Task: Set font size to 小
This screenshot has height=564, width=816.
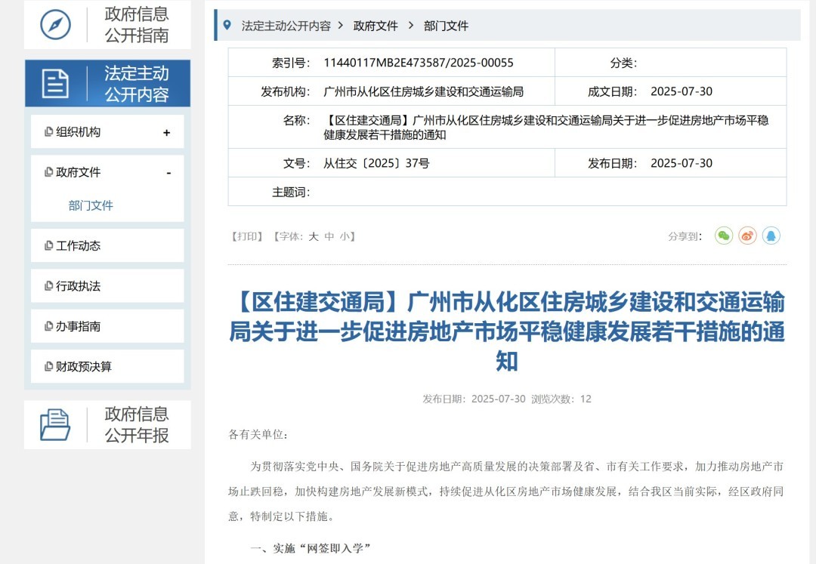Action: (345, 236)
